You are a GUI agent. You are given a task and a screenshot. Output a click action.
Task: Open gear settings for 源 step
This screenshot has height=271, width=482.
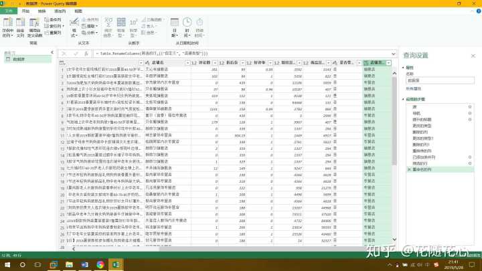470,106
